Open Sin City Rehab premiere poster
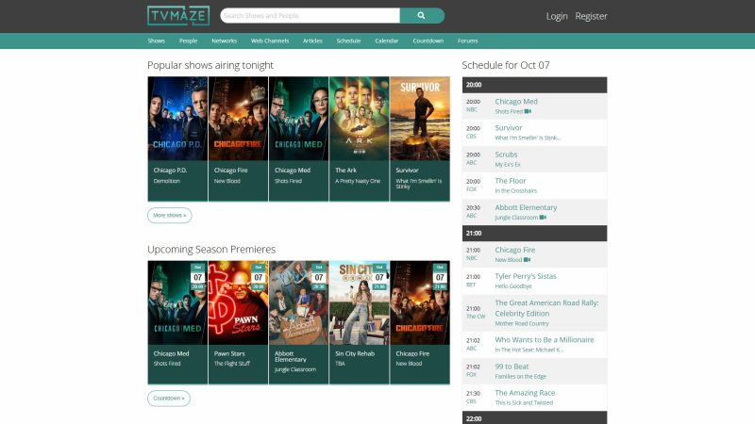This screenshot has width=755, height=424. (x=360, y=302)
